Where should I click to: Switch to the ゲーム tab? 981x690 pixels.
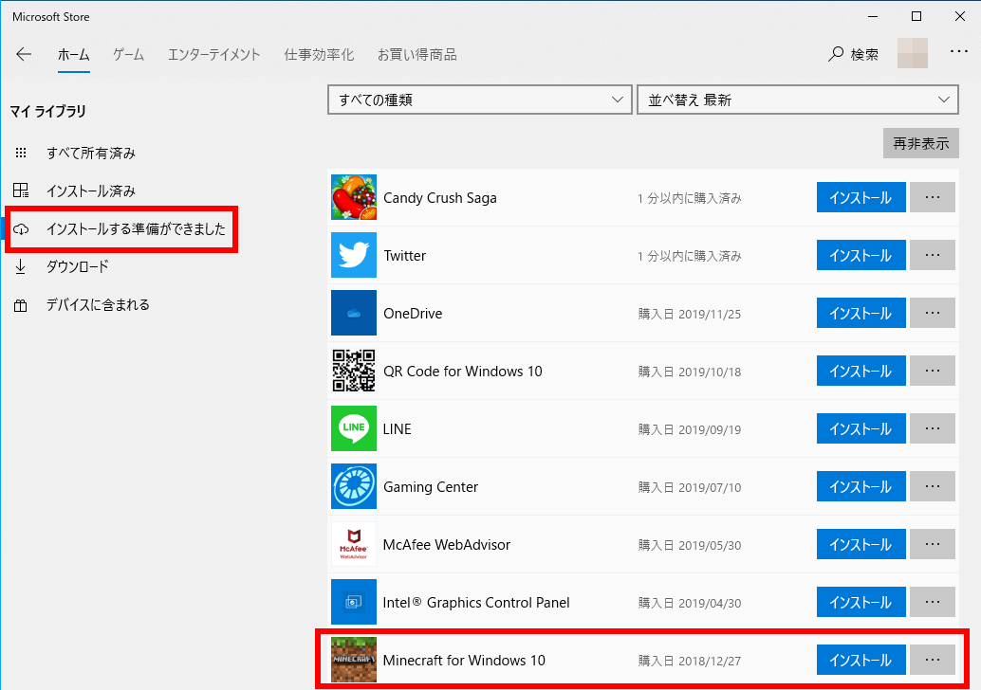point(128,55)
